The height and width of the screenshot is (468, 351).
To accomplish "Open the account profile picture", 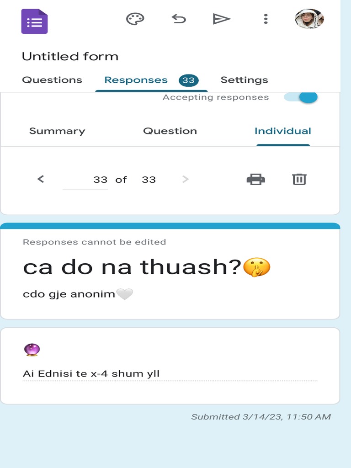I will pyautogui.click(x=309, y=19).
